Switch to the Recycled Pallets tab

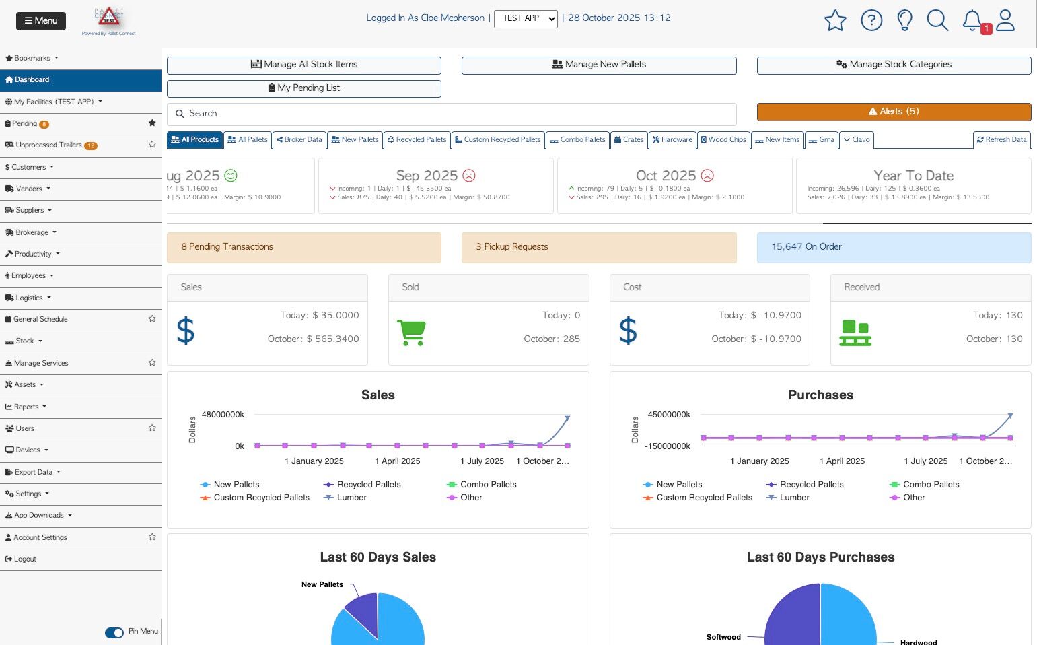pyautogui.click(x=417, y=140)
